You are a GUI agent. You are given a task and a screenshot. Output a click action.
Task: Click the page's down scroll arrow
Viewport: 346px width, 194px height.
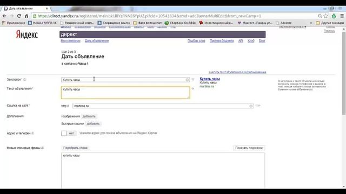(344, 186)
